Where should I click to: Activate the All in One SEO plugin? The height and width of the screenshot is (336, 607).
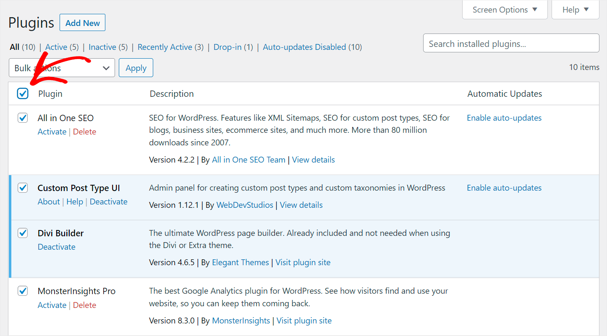point(52,132)
